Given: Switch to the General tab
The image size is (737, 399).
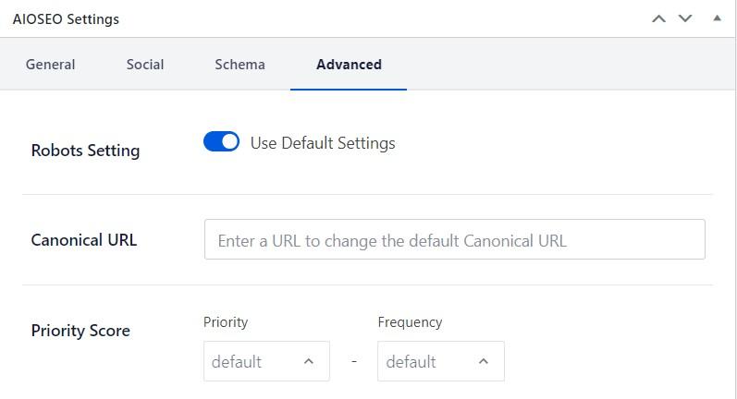Looking at the screenshot, I should click(51, 65).
